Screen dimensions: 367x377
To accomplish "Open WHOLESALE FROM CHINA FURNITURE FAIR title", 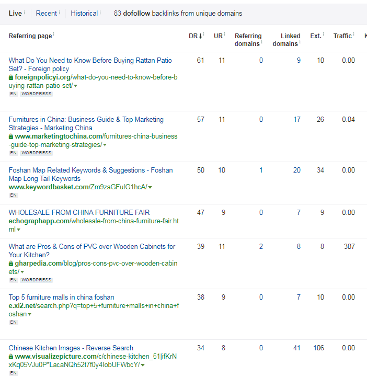I will point(79,212).
